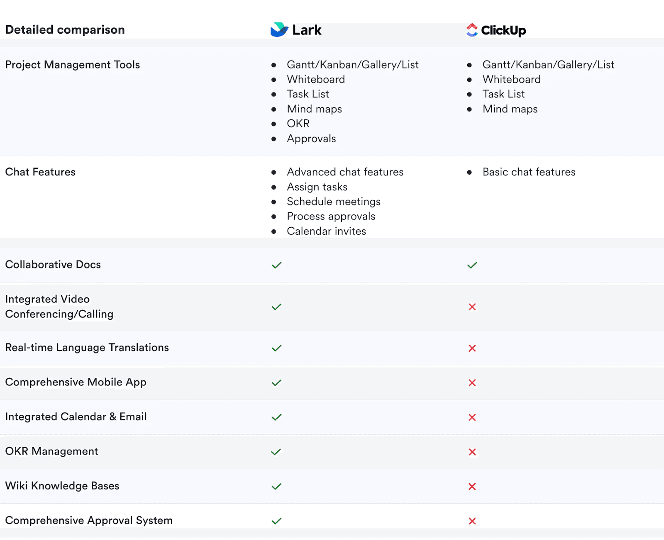Toggle the checkmark for Comprehensive Mobile App under Lark

point(276,382)
